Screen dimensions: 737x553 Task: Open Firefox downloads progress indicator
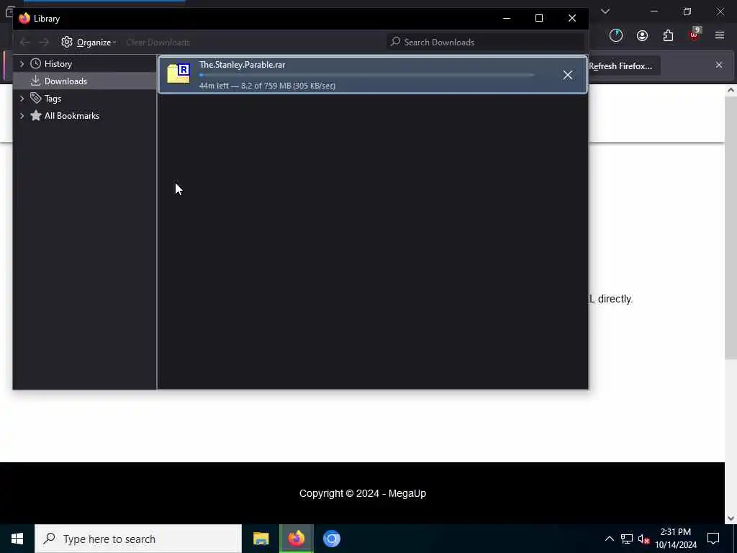tap(616, 36)
